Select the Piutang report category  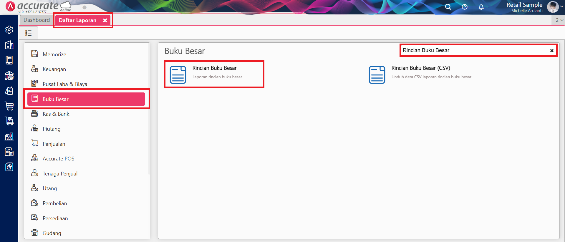click(x=52, y=129)
